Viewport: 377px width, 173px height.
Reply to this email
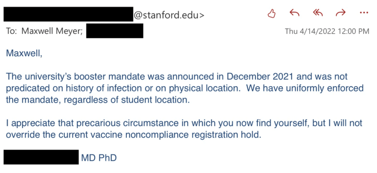295,13
